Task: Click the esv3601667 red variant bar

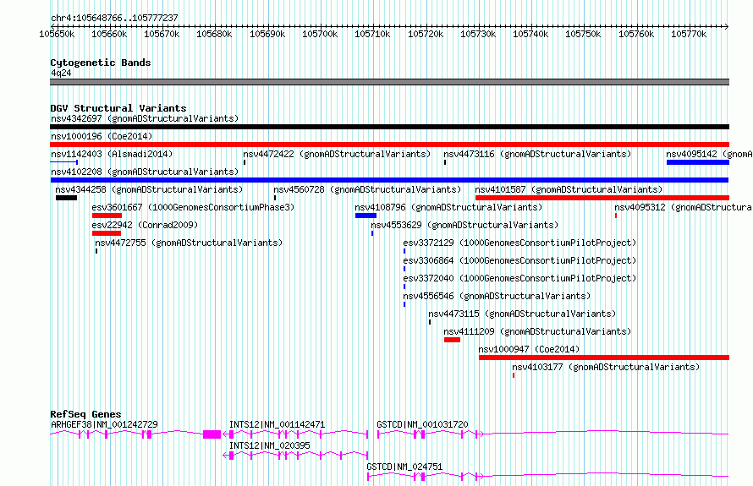Action: pyautogui.click(x=107, y=216)
